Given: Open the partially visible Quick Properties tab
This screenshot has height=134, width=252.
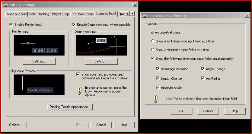Looking at the screenshot, I should [x=122, y=14].
